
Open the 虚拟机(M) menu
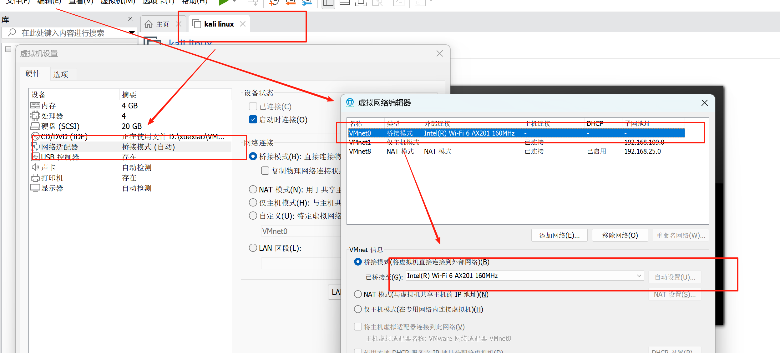pyautogui.click(x=118, y=2)
